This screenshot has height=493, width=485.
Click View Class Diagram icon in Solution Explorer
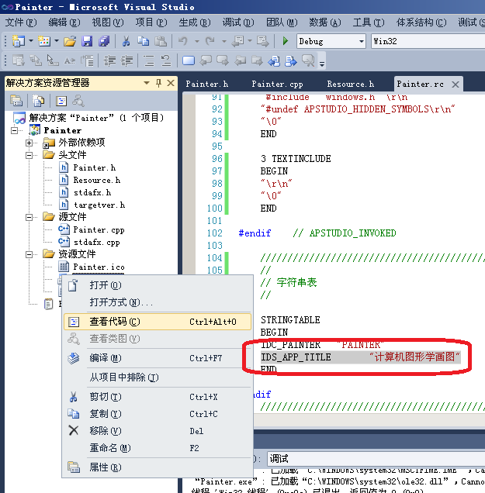tap(78, 101)
